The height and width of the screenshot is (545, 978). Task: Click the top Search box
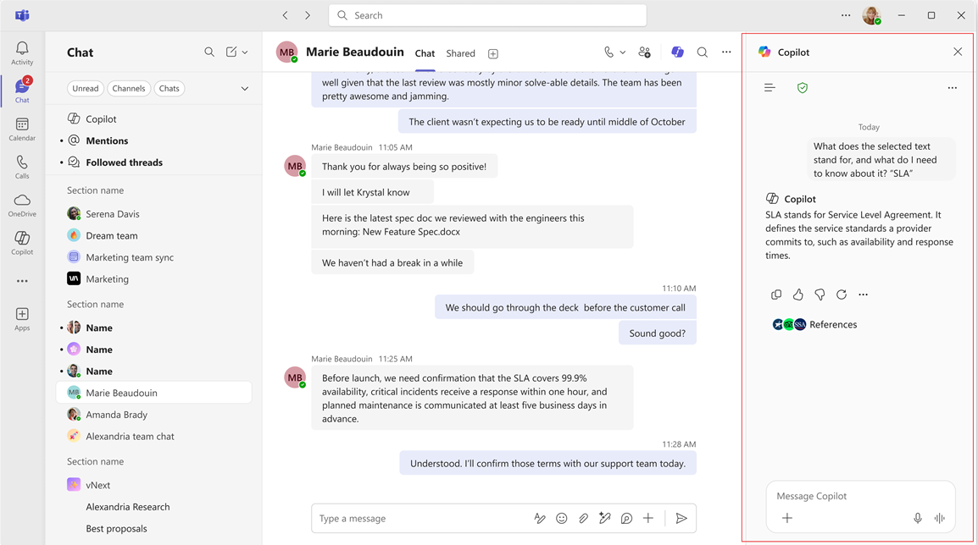(487, 15)
